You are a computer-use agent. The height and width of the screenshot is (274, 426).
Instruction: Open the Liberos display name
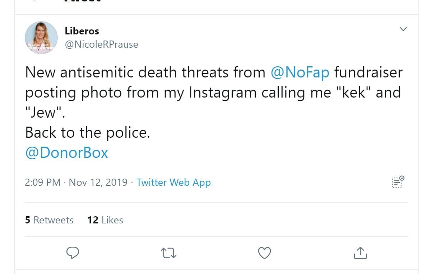[x=82, y=31]
